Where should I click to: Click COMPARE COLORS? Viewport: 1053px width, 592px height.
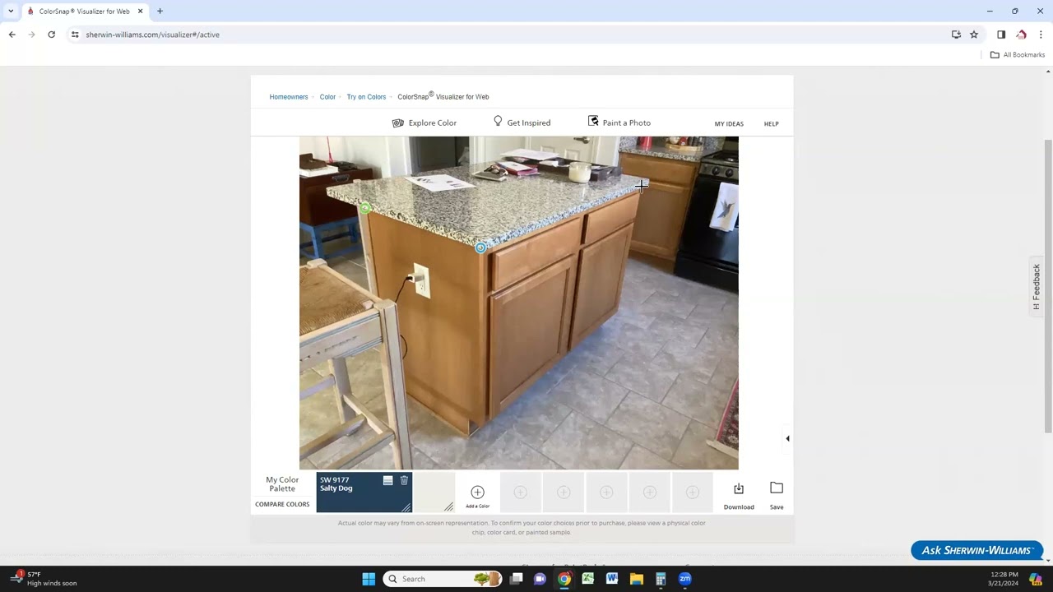coord(282,504)
